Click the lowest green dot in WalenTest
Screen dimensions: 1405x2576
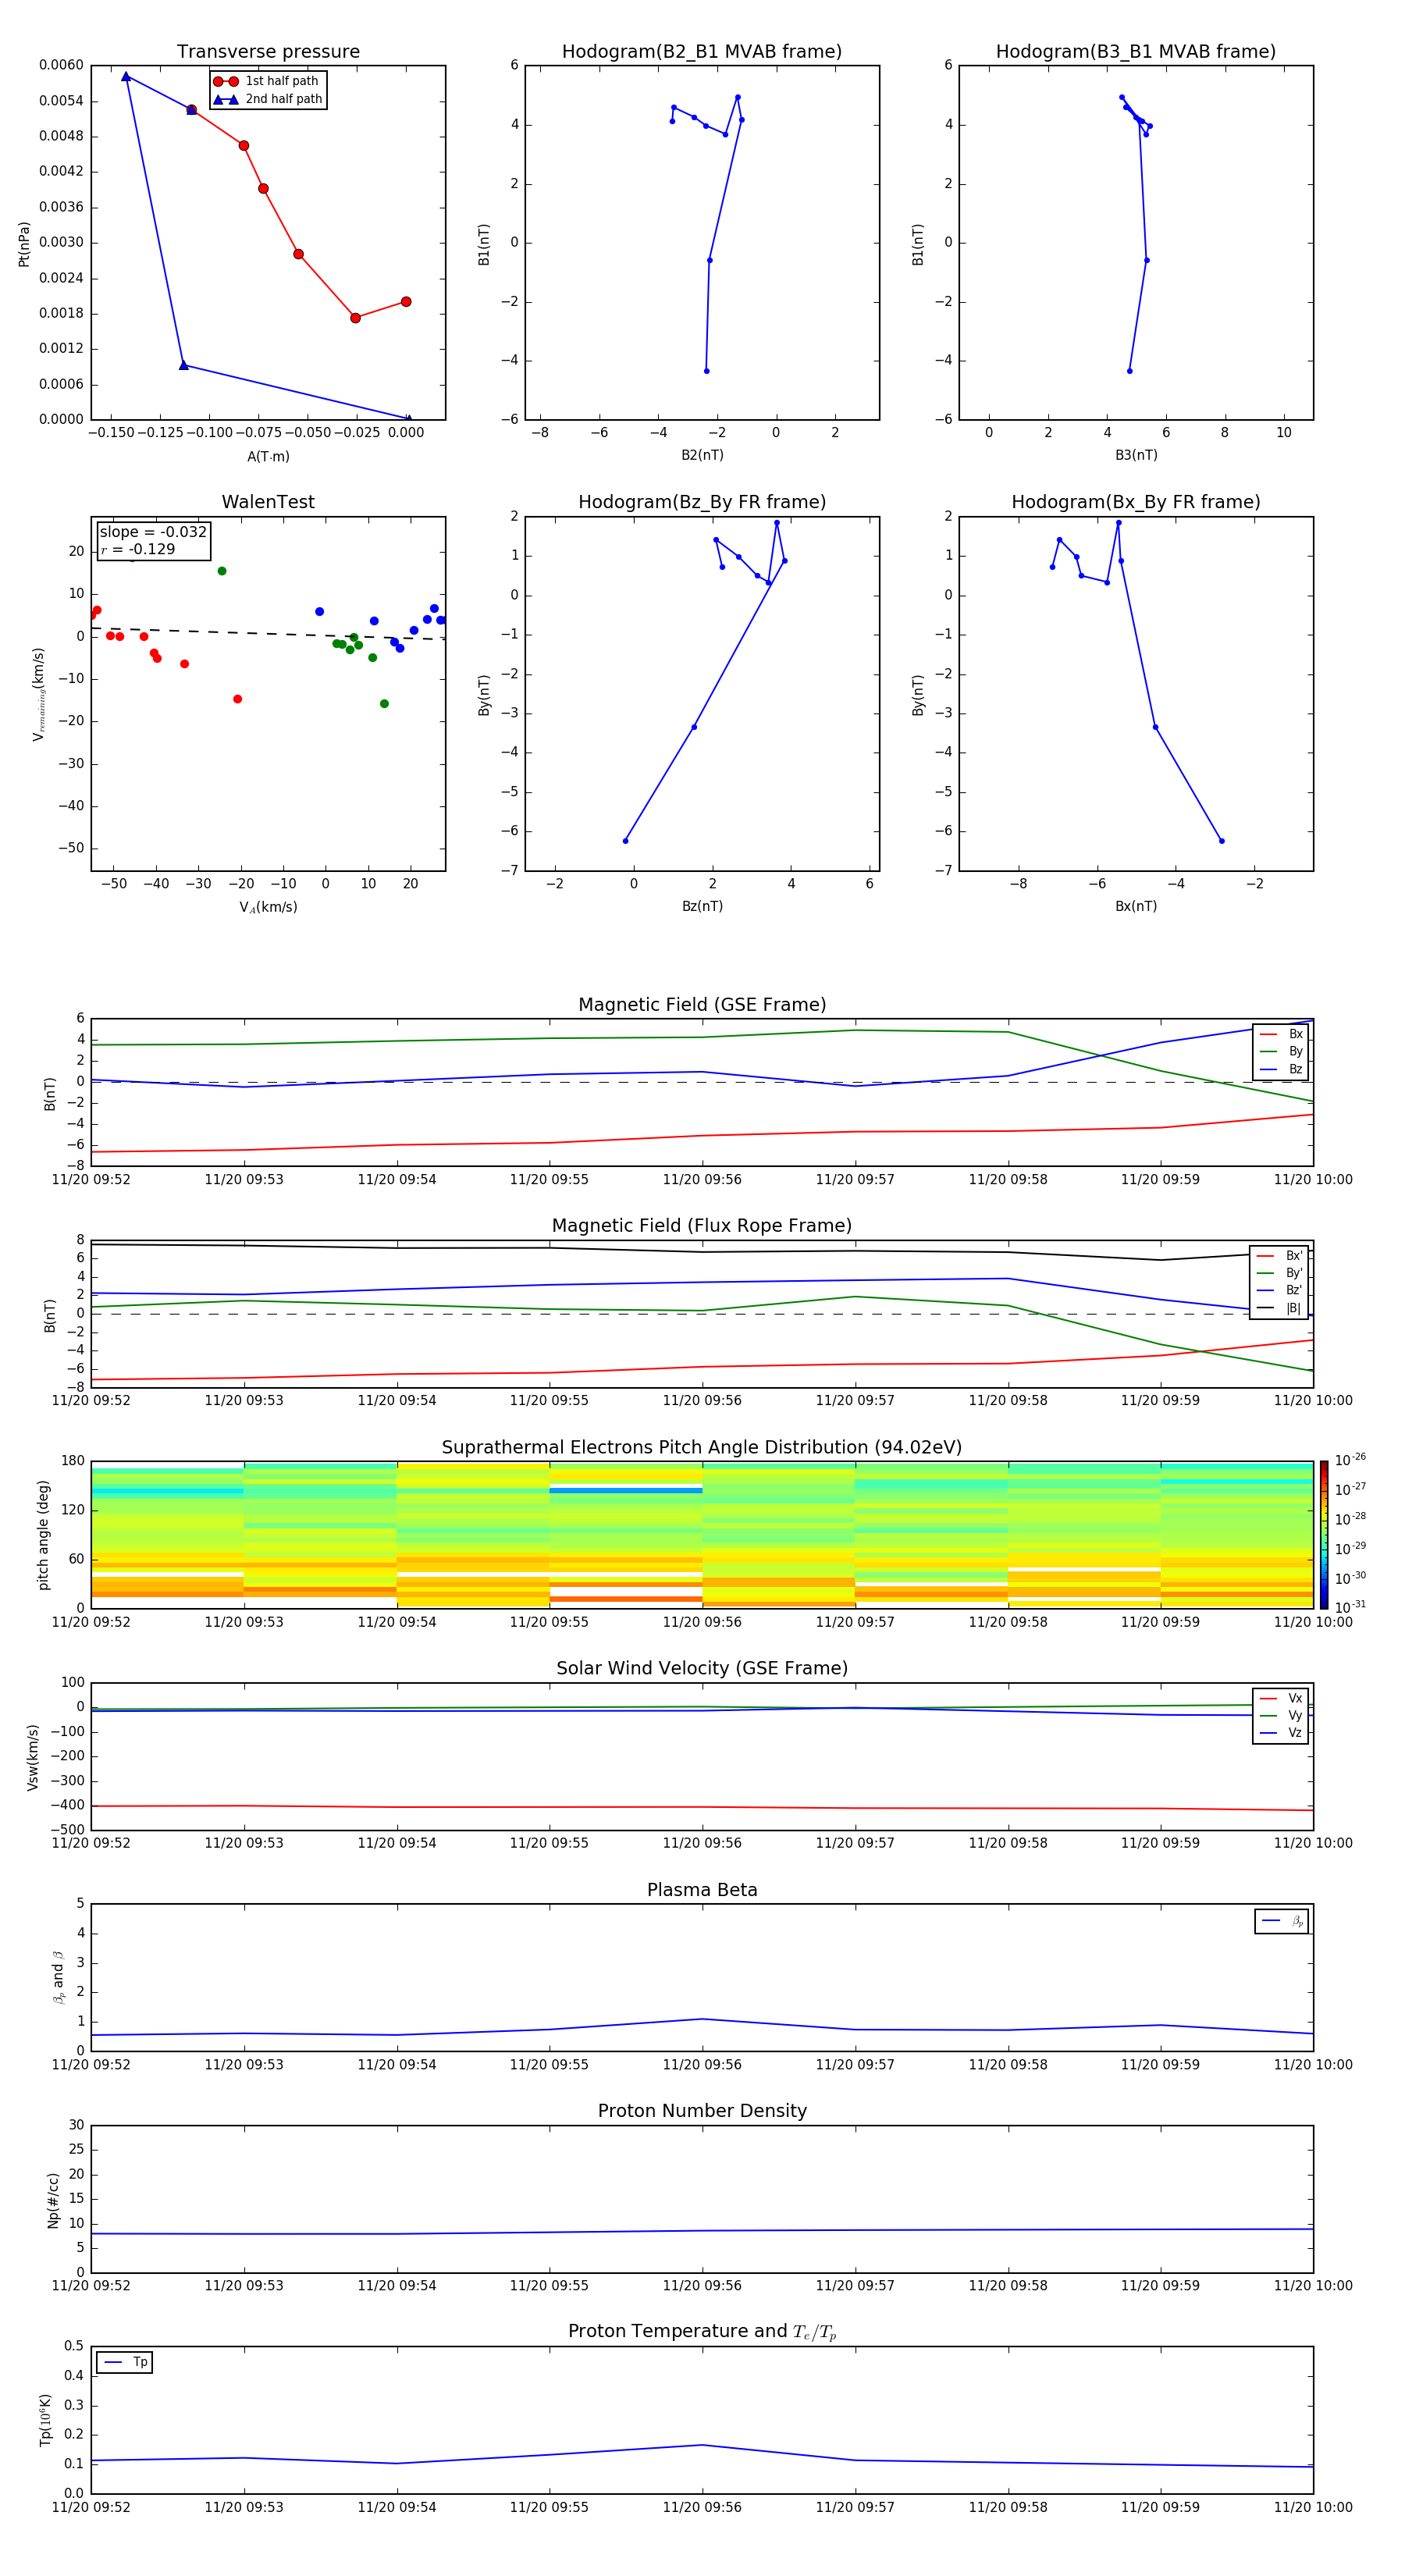pos(384,704)
